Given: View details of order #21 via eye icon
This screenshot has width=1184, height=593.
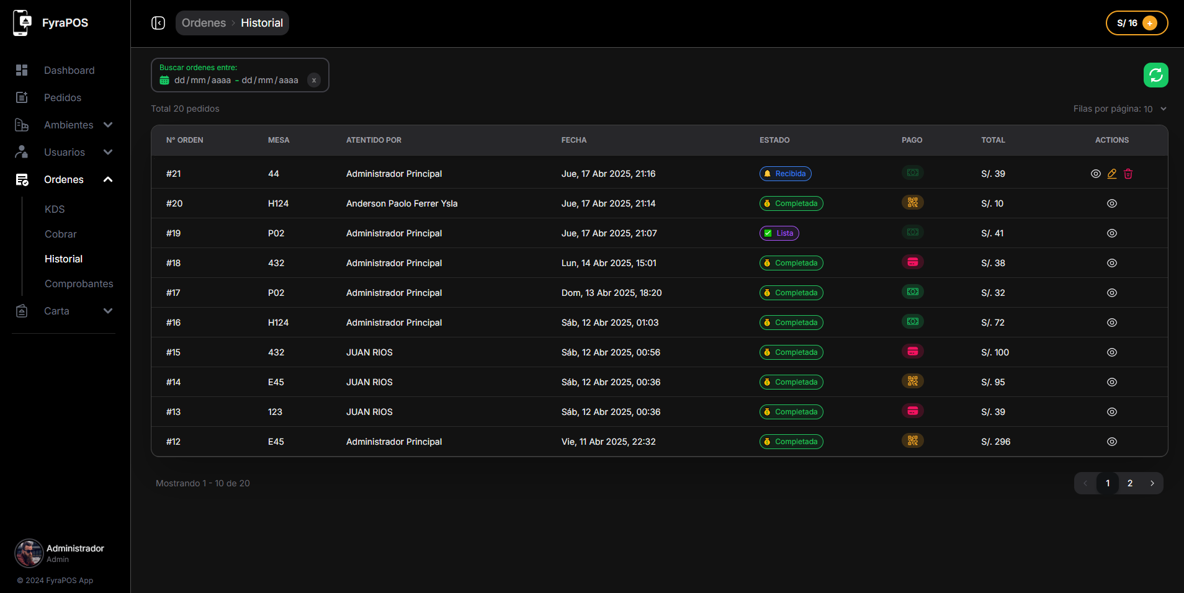Looking at the screenshot, I should click(1096, 174).
